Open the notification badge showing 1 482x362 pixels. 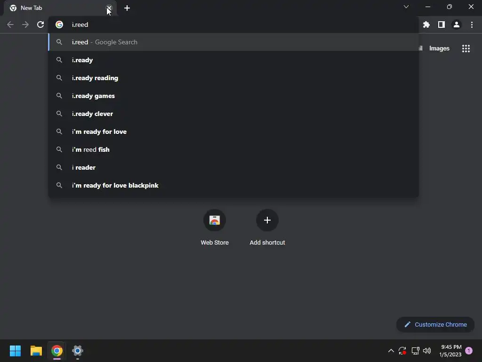pyautogui.click(x=469, y=351)
